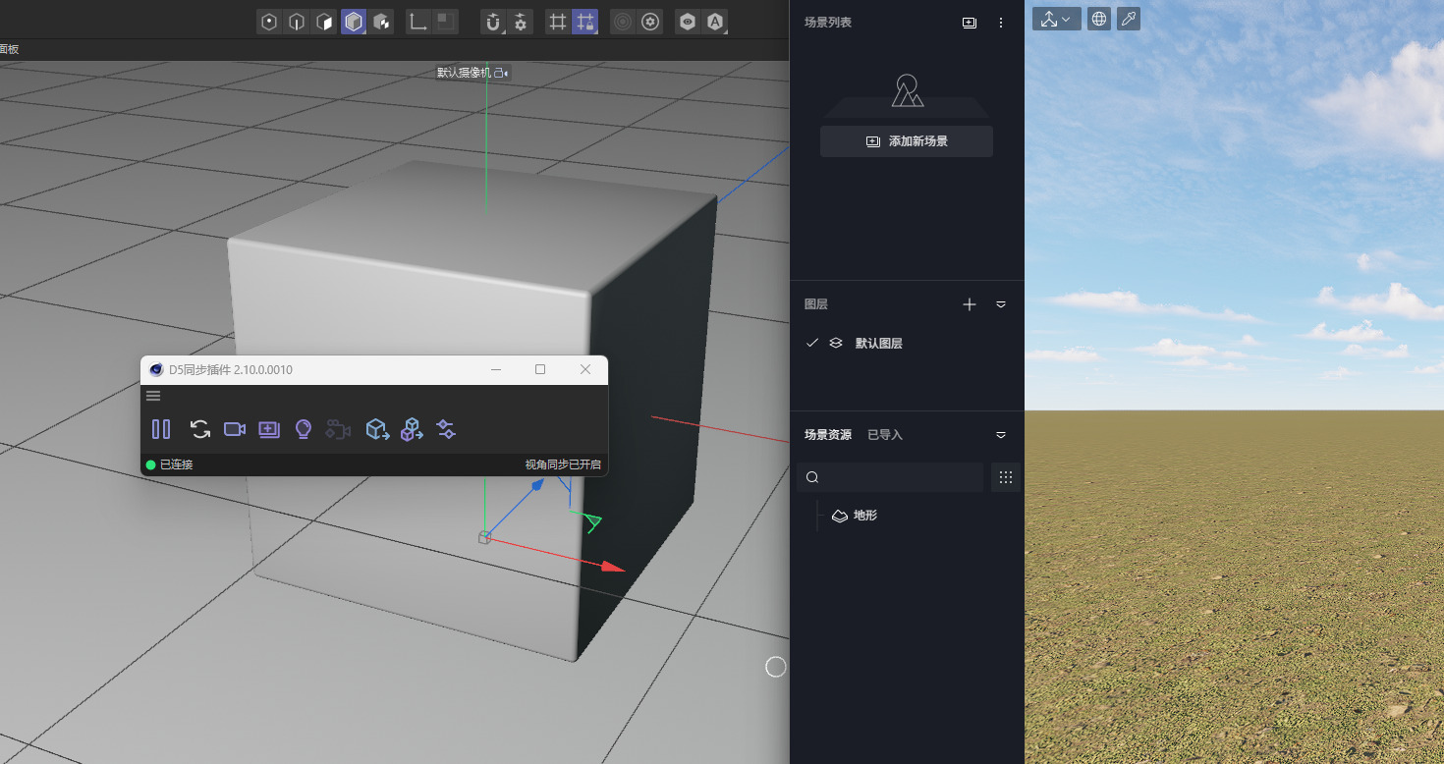Image resolution: width=1444 pixels, height=764 pixels.
Task: Toggle the highlighted grid lock button
Action: (585, 22)
